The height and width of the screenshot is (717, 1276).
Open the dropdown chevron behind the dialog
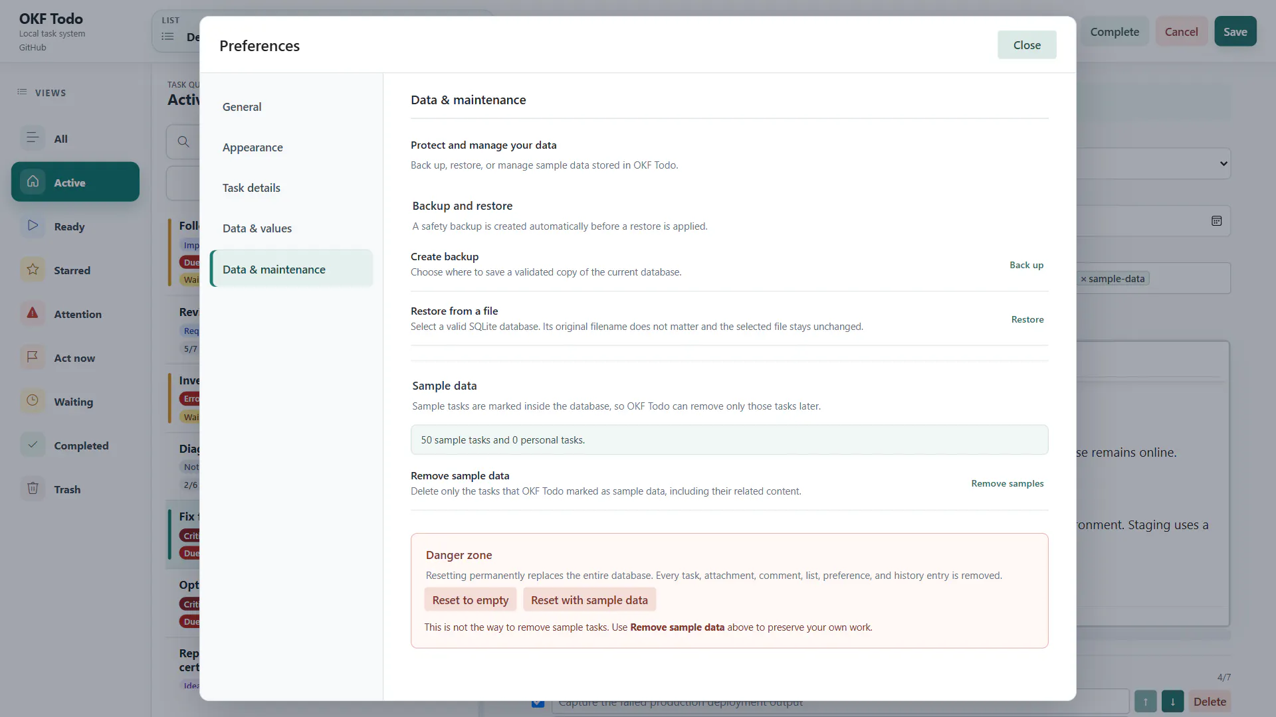point(1223,163)
